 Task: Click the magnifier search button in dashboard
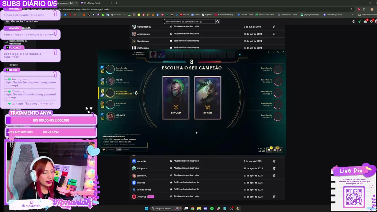tap(218, 21)
